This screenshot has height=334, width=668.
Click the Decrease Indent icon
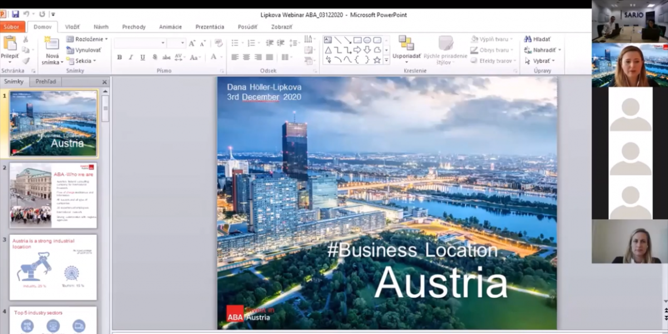[270, 43]
